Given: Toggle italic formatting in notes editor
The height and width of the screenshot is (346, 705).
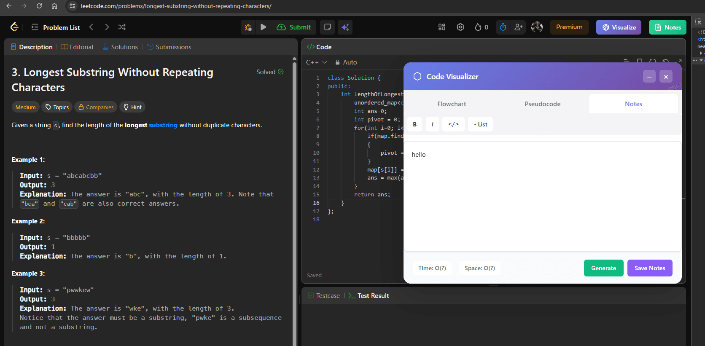Looking at the screenshot, I should tap(432, 124).
